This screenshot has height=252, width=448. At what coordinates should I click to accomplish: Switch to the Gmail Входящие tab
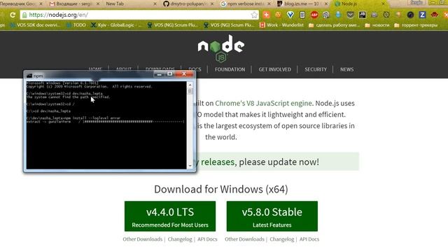point(71,3)
